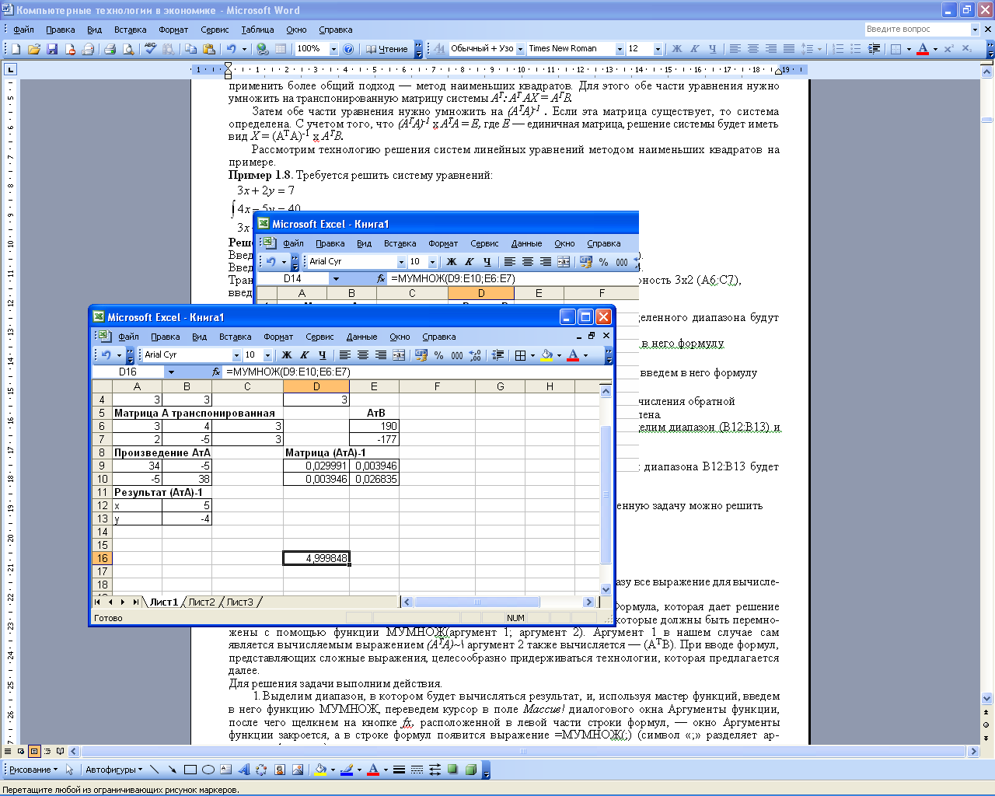Run the ABC spelling check in Word
The width and height of the screenshot is (995, 796).
151,49
